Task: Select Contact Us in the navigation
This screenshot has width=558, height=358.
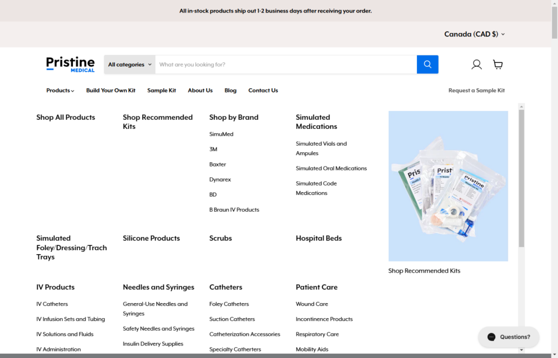Action: (x=263, y=90)
